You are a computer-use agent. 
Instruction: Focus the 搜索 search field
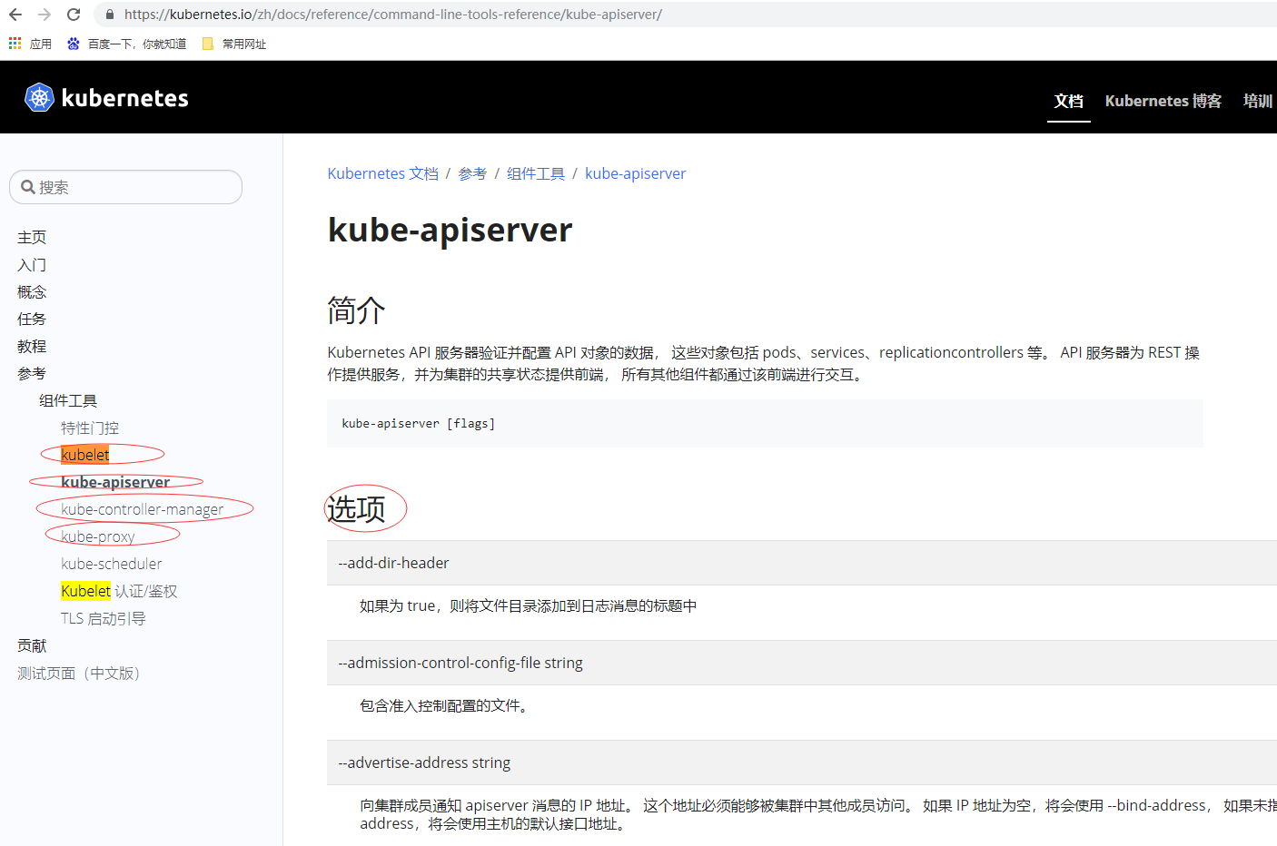click(x=125, y=187)
